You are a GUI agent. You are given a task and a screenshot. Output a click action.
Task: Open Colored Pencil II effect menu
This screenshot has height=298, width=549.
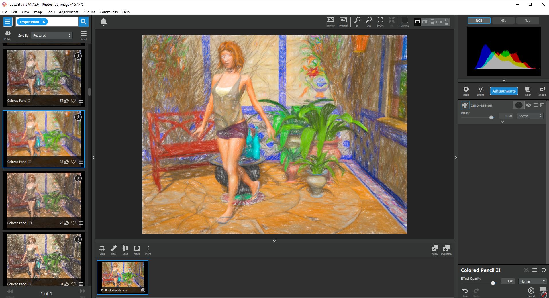click(535, 270)
